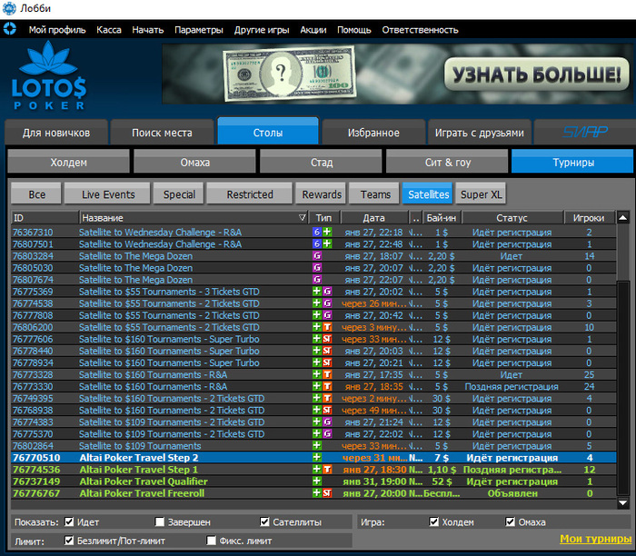Screen dimensions: 636x556
Task: Click the green plus icon in row 76807501
Action: [x=327, y=244]
